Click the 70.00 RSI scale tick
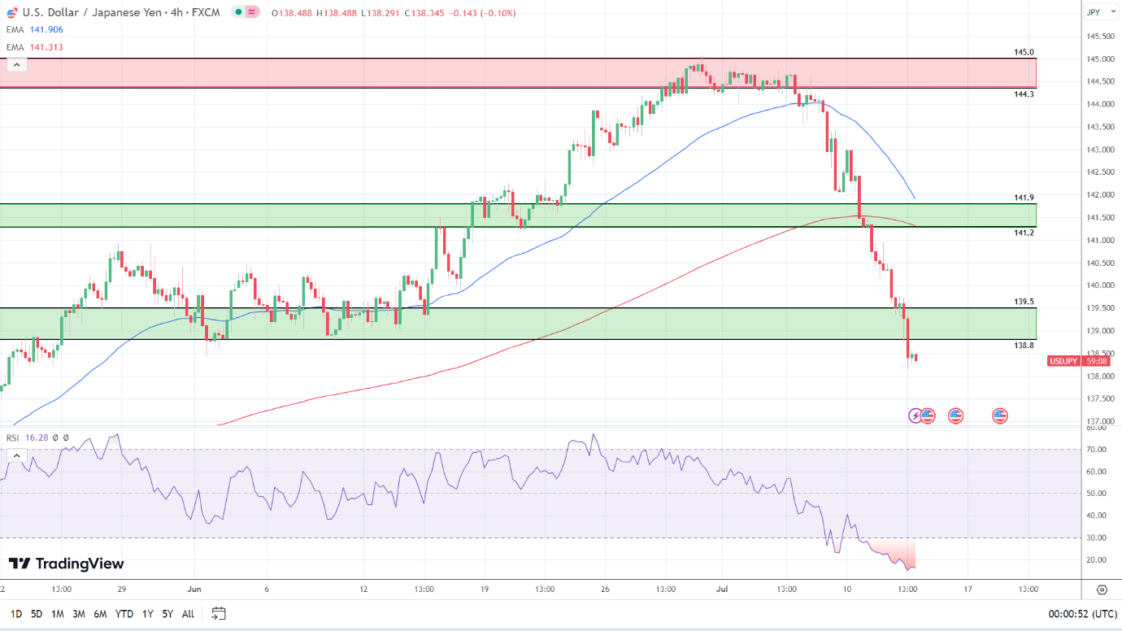Viewport: 1122px width, 631px height. [x=1097, y=450]
